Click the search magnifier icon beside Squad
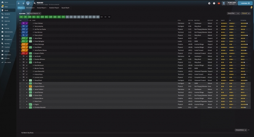This screenshot has height=137, width=254. (x=35, y=3)
